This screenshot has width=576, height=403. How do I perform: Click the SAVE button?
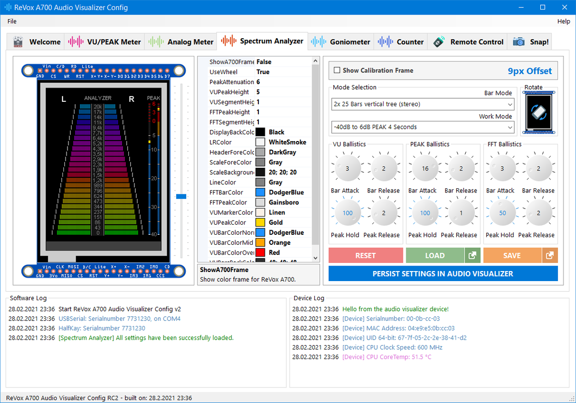click(x=512, y=255)
